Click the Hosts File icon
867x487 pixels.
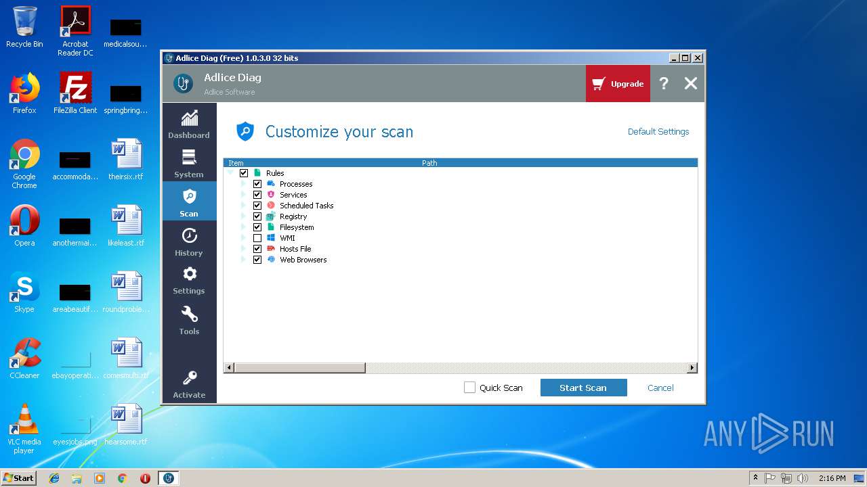pyautogui.click(x=271, y=249)
